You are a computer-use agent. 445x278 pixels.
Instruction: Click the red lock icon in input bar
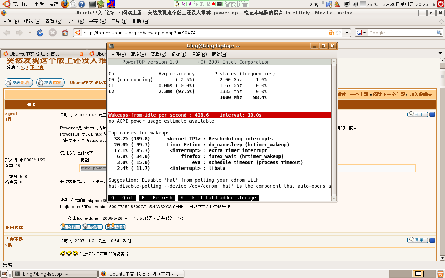coord(213,4)
